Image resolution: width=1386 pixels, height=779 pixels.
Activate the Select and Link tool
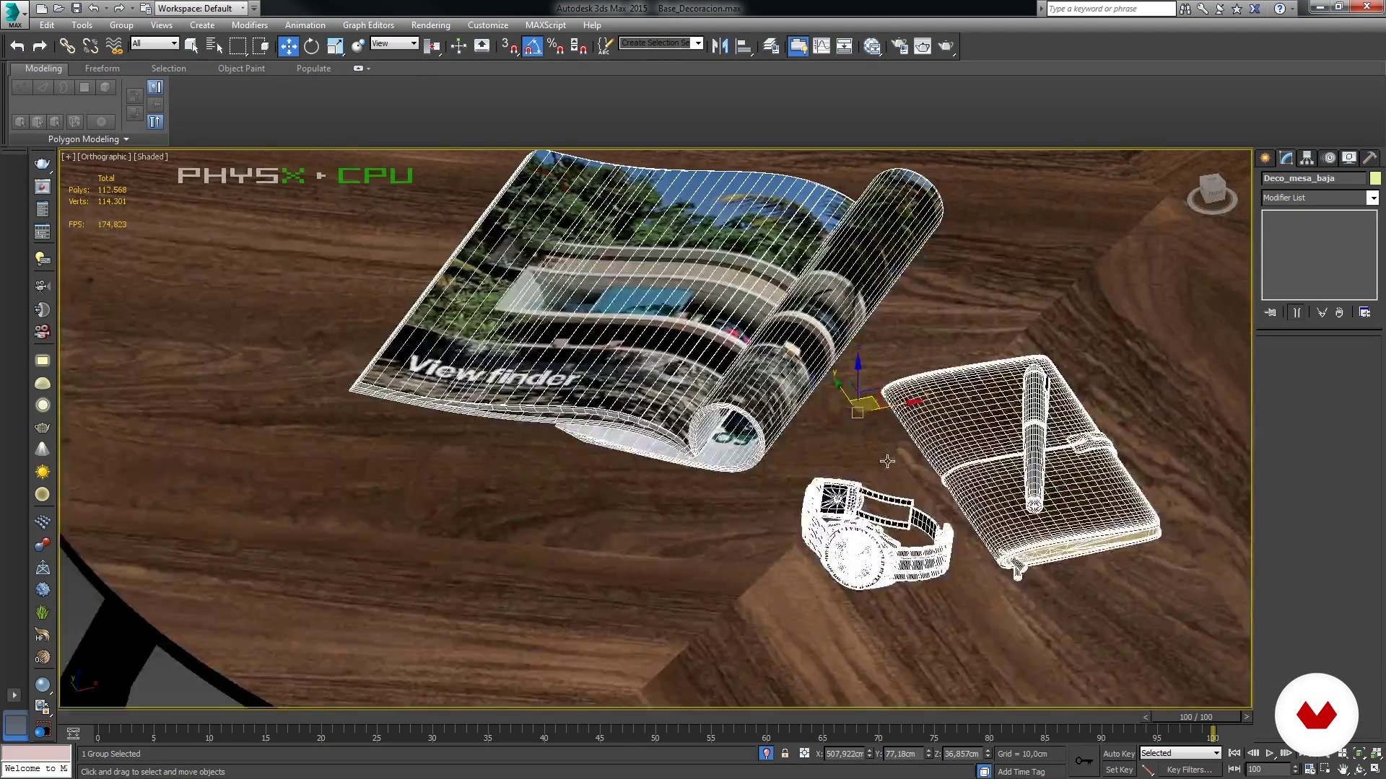pos(67,46)
